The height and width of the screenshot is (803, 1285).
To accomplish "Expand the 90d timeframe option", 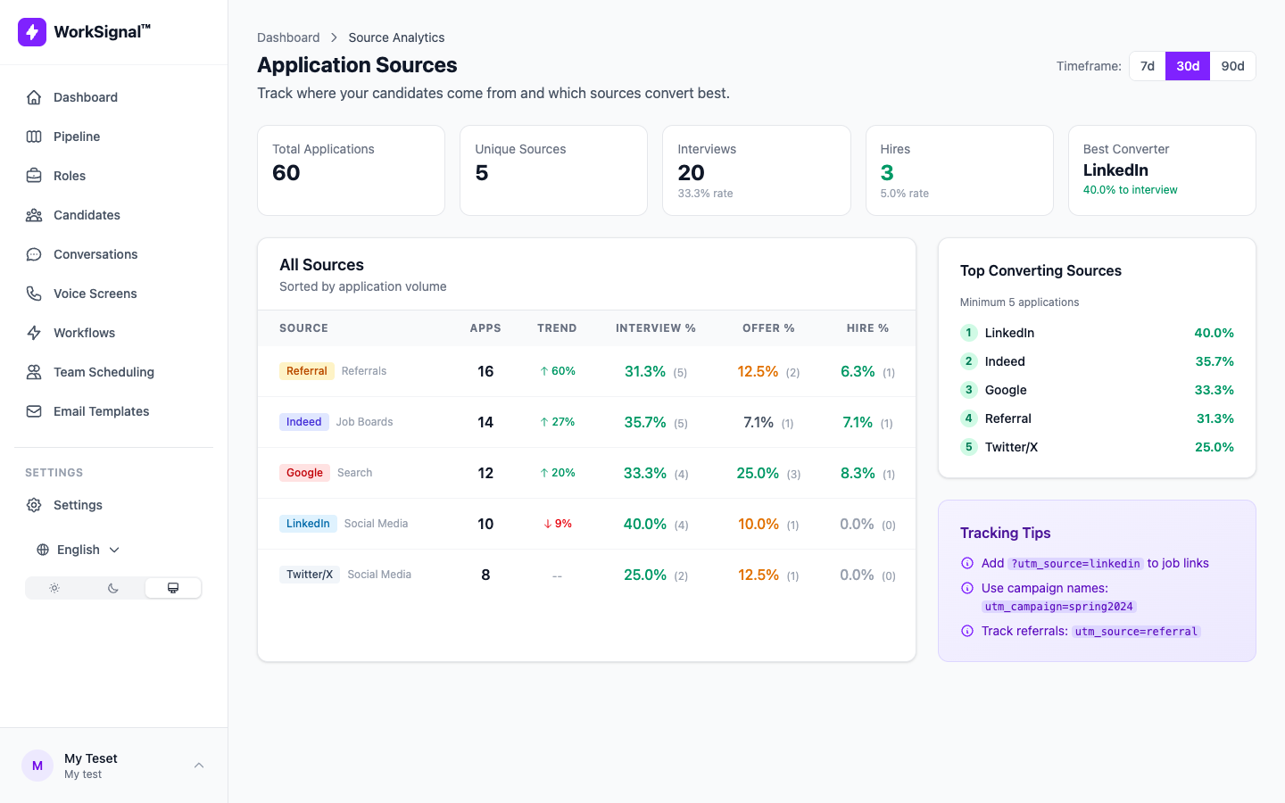I will pos(1233,66).
